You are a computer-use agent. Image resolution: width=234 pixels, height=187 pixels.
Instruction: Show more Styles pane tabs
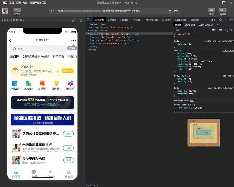[x=218, y=25]
